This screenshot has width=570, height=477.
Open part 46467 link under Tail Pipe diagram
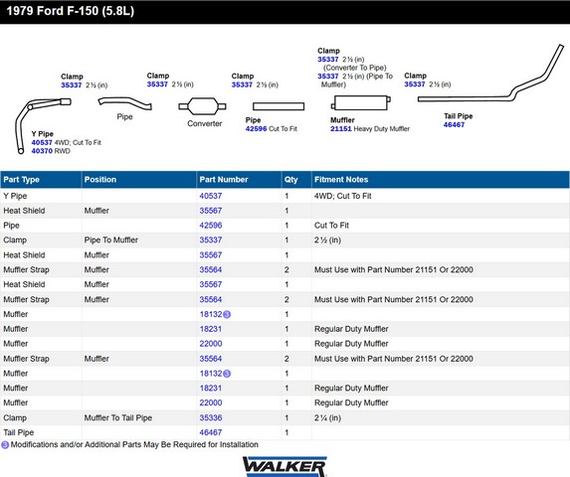(x=454, y=125)
